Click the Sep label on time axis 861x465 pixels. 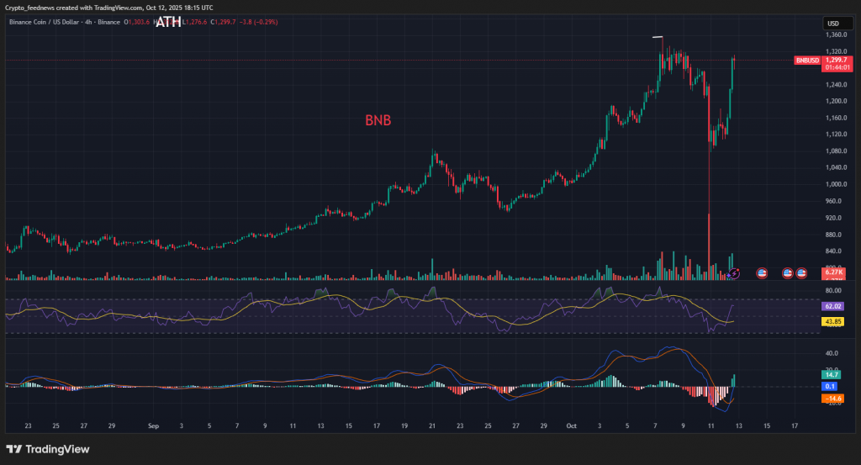(x=153, y=425)
